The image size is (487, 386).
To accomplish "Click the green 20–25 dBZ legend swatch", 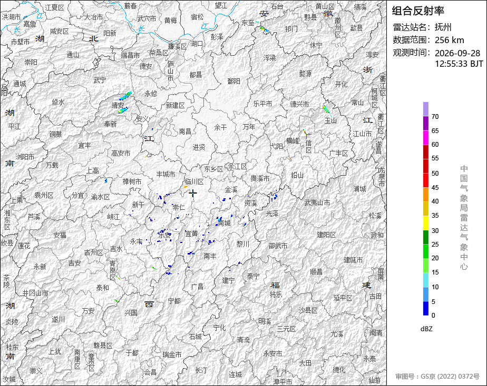I will pyautogui.click(x=425, y=251).
